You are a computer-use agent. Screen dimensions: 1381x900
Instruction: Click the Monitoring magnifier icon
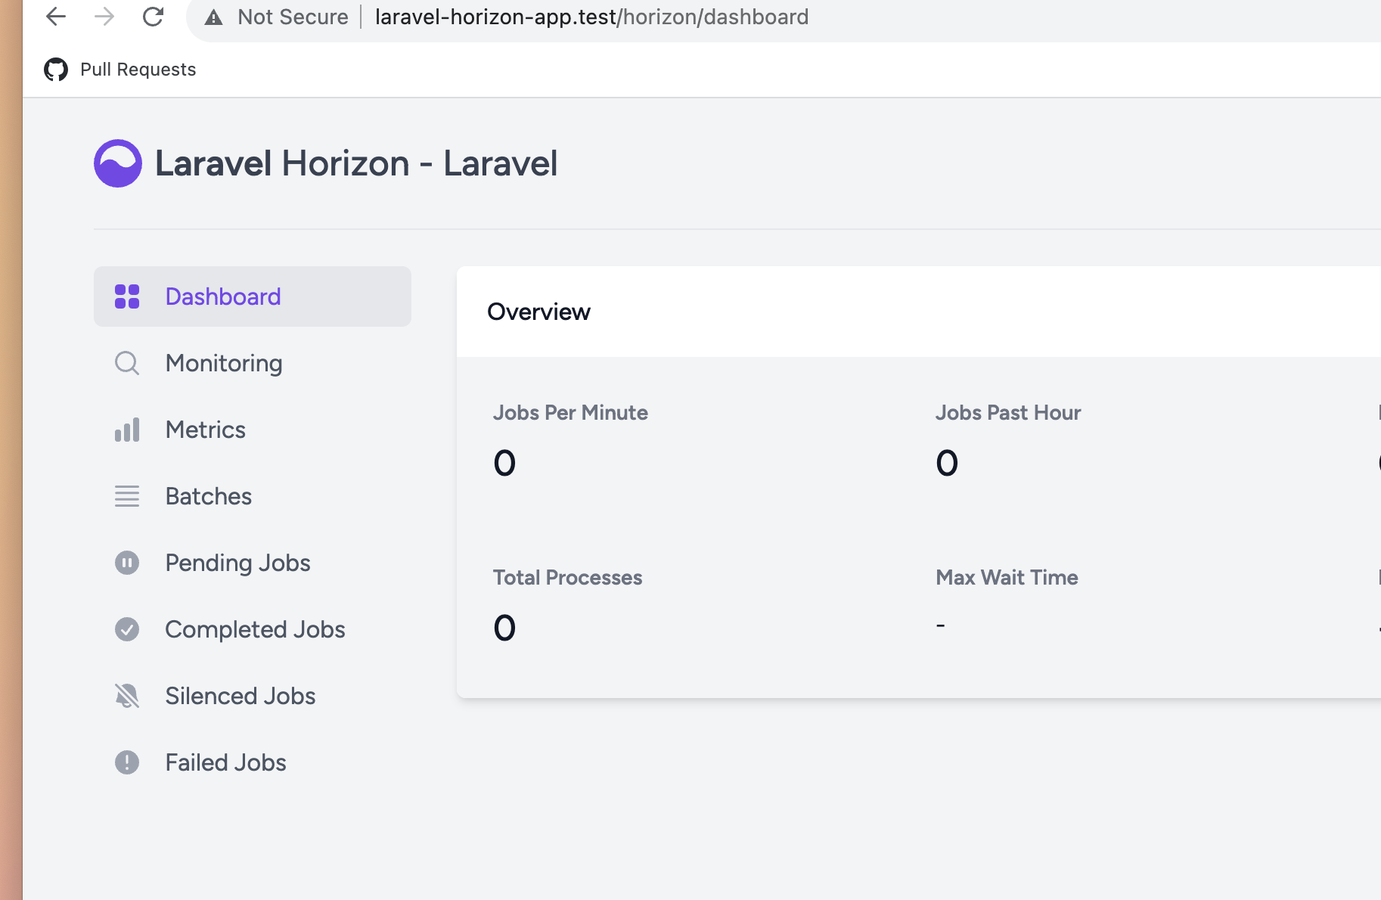click(127, 363)
